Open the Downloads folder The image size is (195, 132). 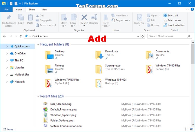(x=107, y=55)
